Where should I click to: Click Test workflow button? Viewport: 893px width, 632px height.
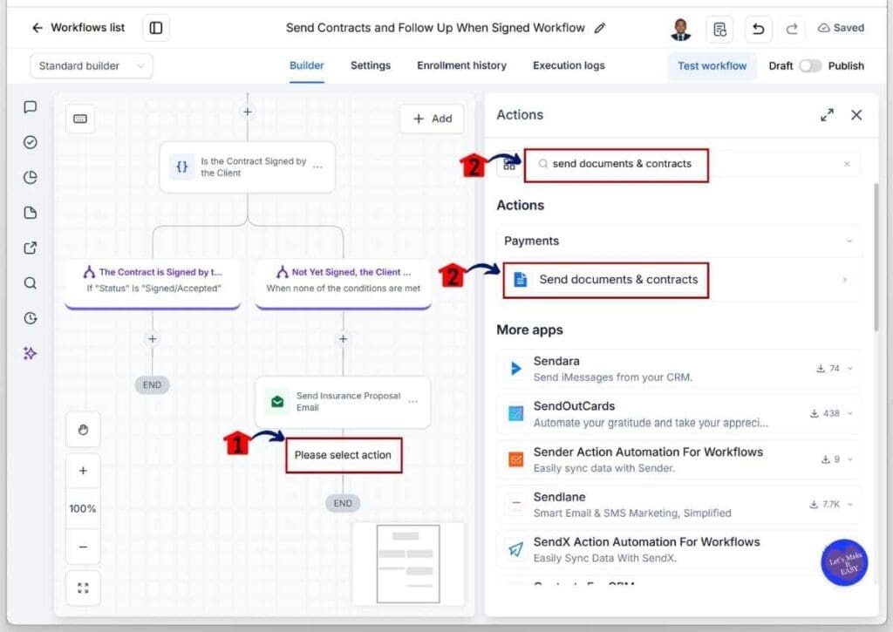click(x=712, y=66)
